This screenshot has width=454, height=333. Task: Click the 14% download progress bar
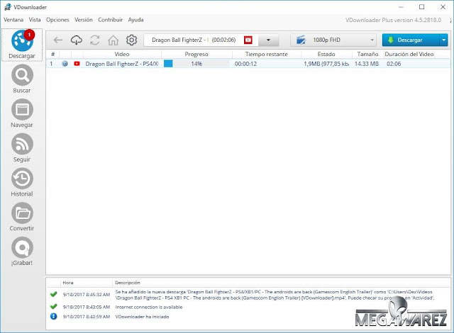[196, 64]
